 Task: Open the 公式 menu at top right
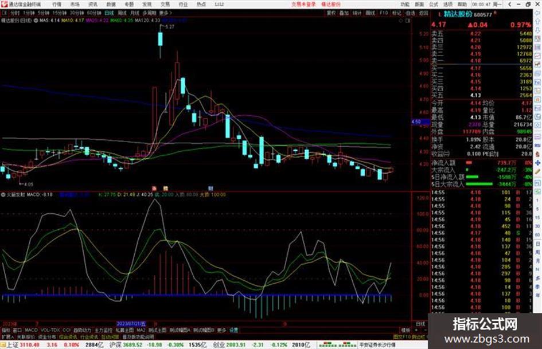434,4
